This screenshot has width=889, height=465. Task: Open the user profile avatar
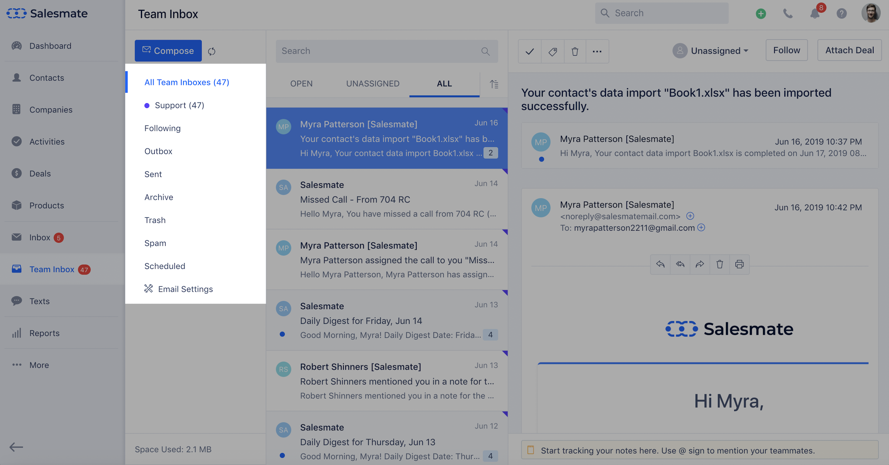(x=871, y=13)
